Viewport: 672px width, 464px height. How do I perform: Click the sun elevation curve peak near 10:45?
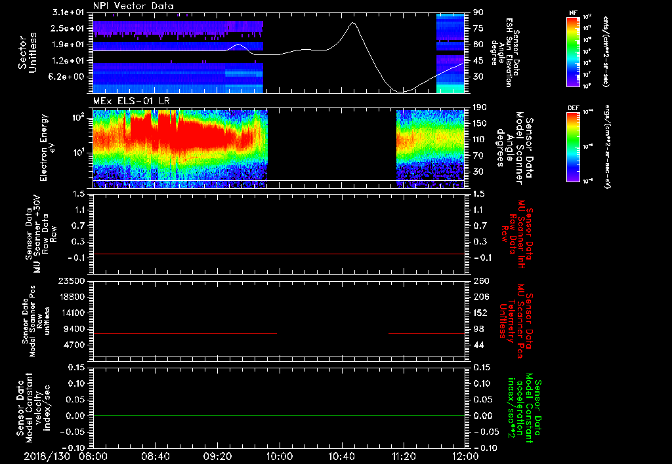(352, 23)
